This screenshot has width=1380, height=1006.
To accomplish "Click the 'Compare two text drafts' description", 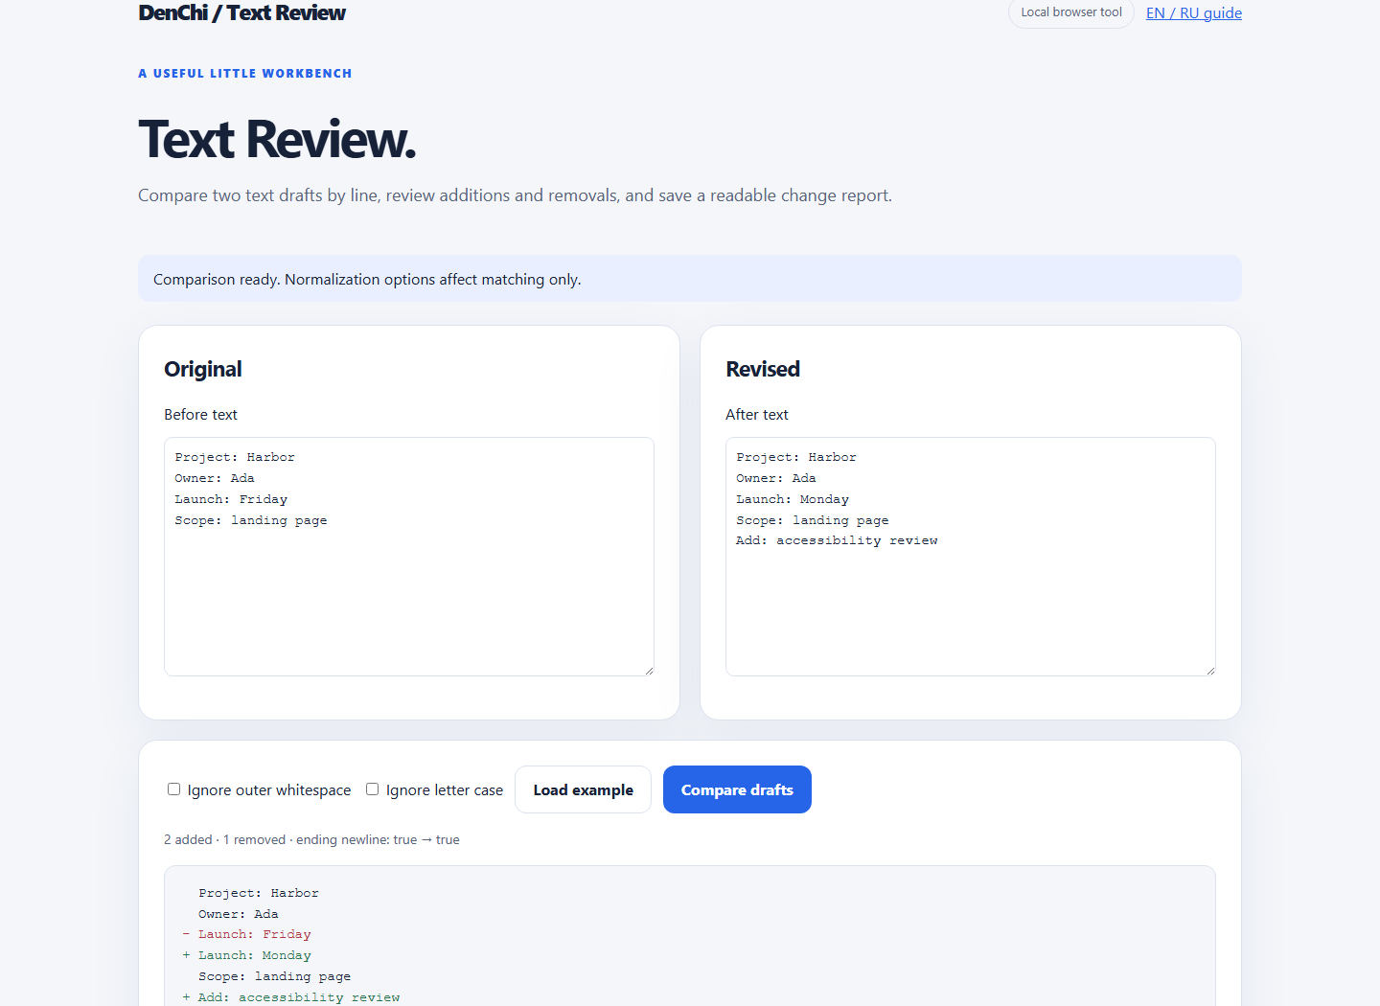I will point(515,195).
